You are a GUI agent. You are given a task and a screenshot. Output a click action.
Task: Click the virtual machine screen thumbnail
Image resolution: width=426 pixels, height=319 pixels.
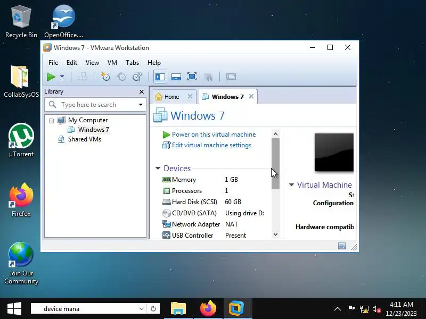[334, 153]
